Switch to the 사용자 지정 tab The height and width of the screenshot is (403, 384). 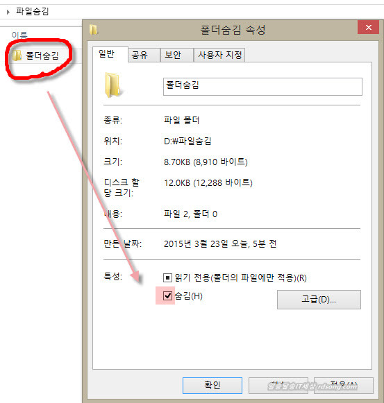pyautogui.click(x=219, y=55)
